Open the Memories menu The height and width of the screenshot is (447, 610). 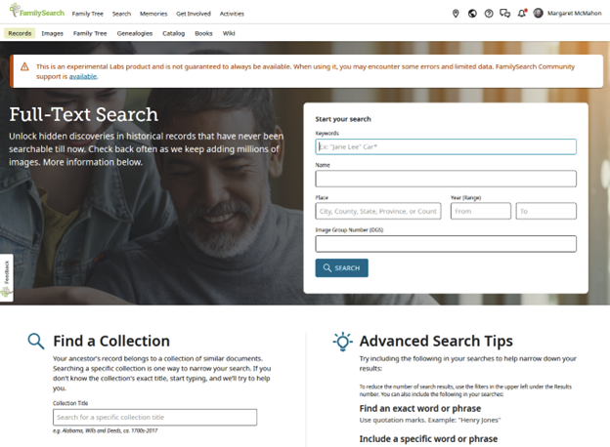153,14
